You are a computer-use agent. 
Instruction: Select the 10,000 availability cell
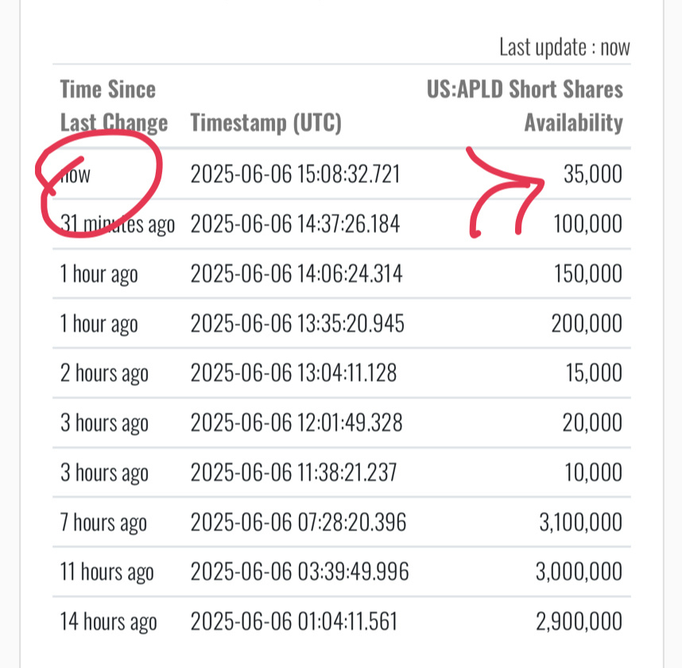[x=593, y=472]
